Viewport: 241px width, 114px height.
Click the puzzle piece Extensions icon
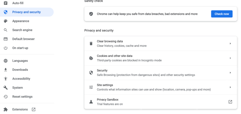[5, 109]
